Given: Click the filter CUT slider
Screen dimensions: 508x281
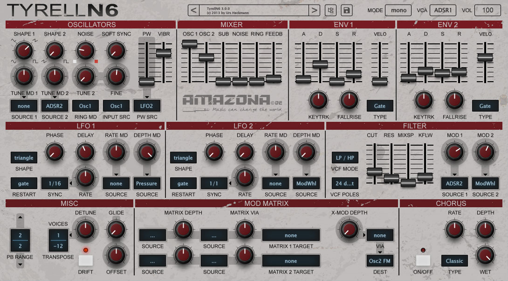Looking at the screenshot, I should tap(375, 171).
